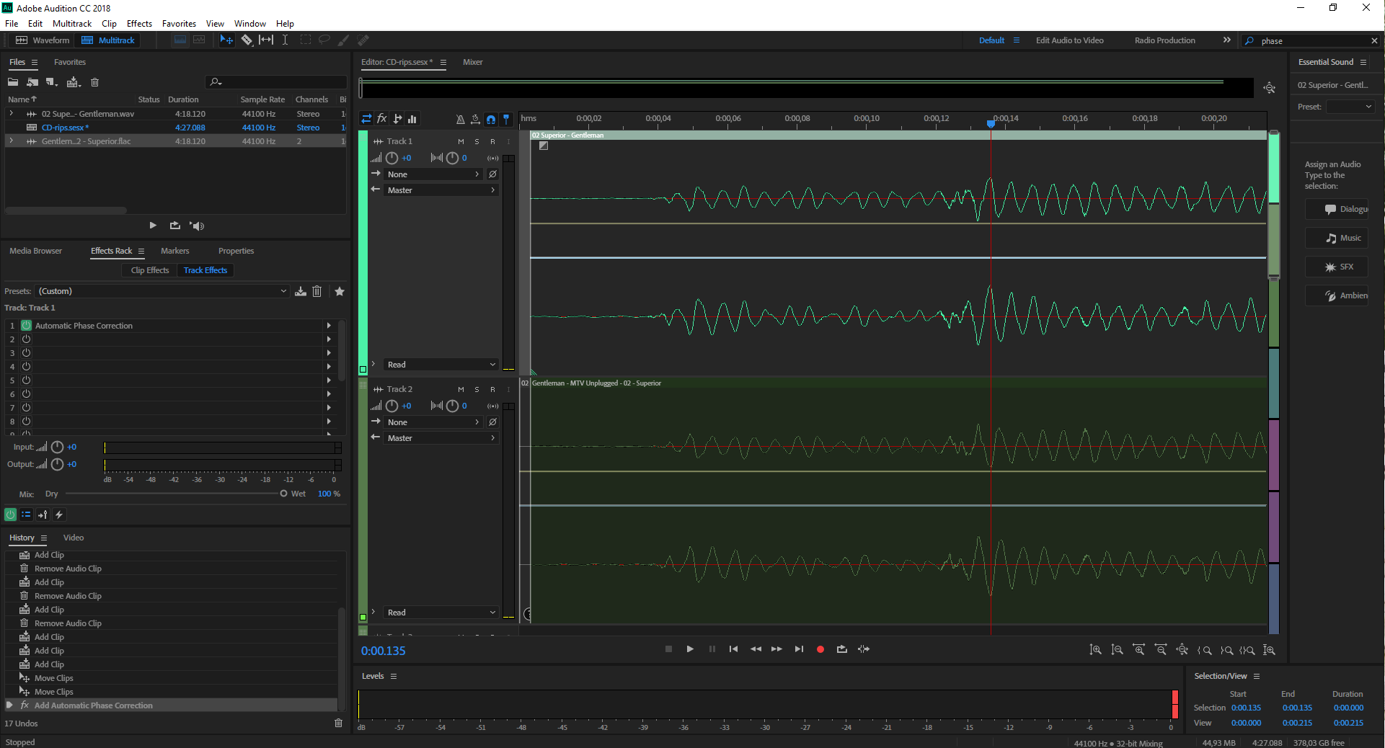Assign Music type in Essential Sound
1385x748 pixels.
click(x=1336, y=238)
